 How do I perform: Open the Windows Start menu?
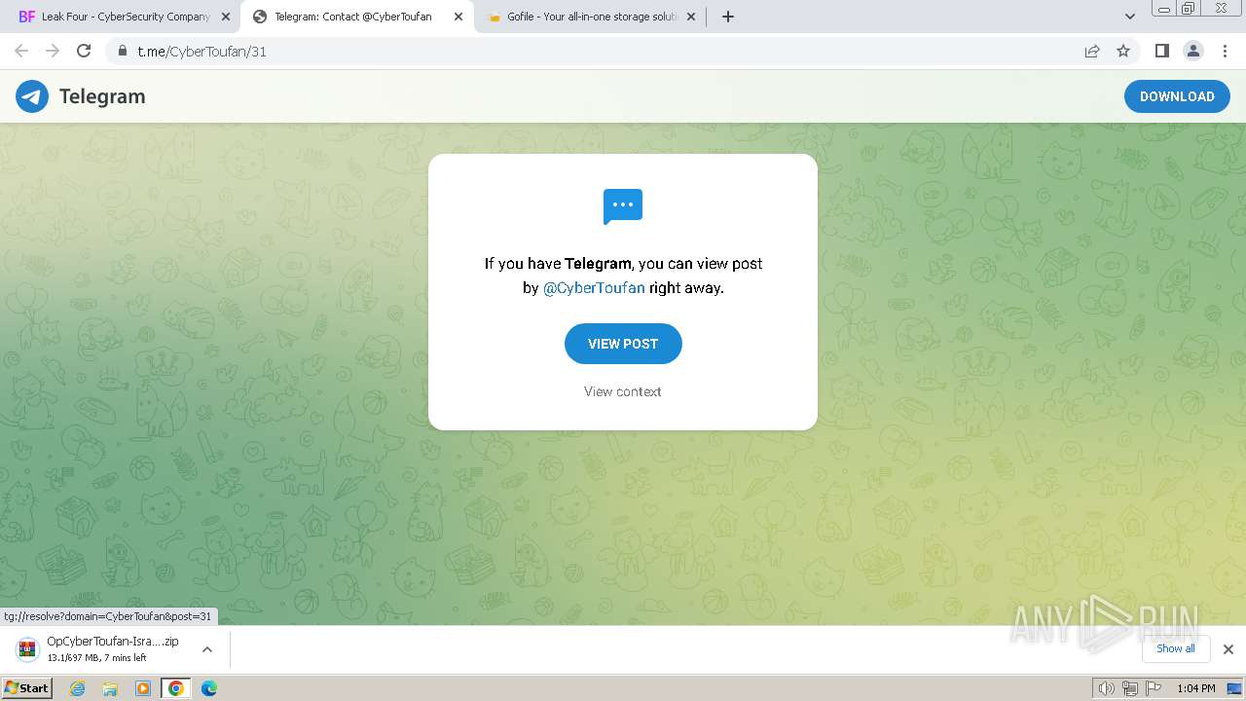tap(26, 688)
